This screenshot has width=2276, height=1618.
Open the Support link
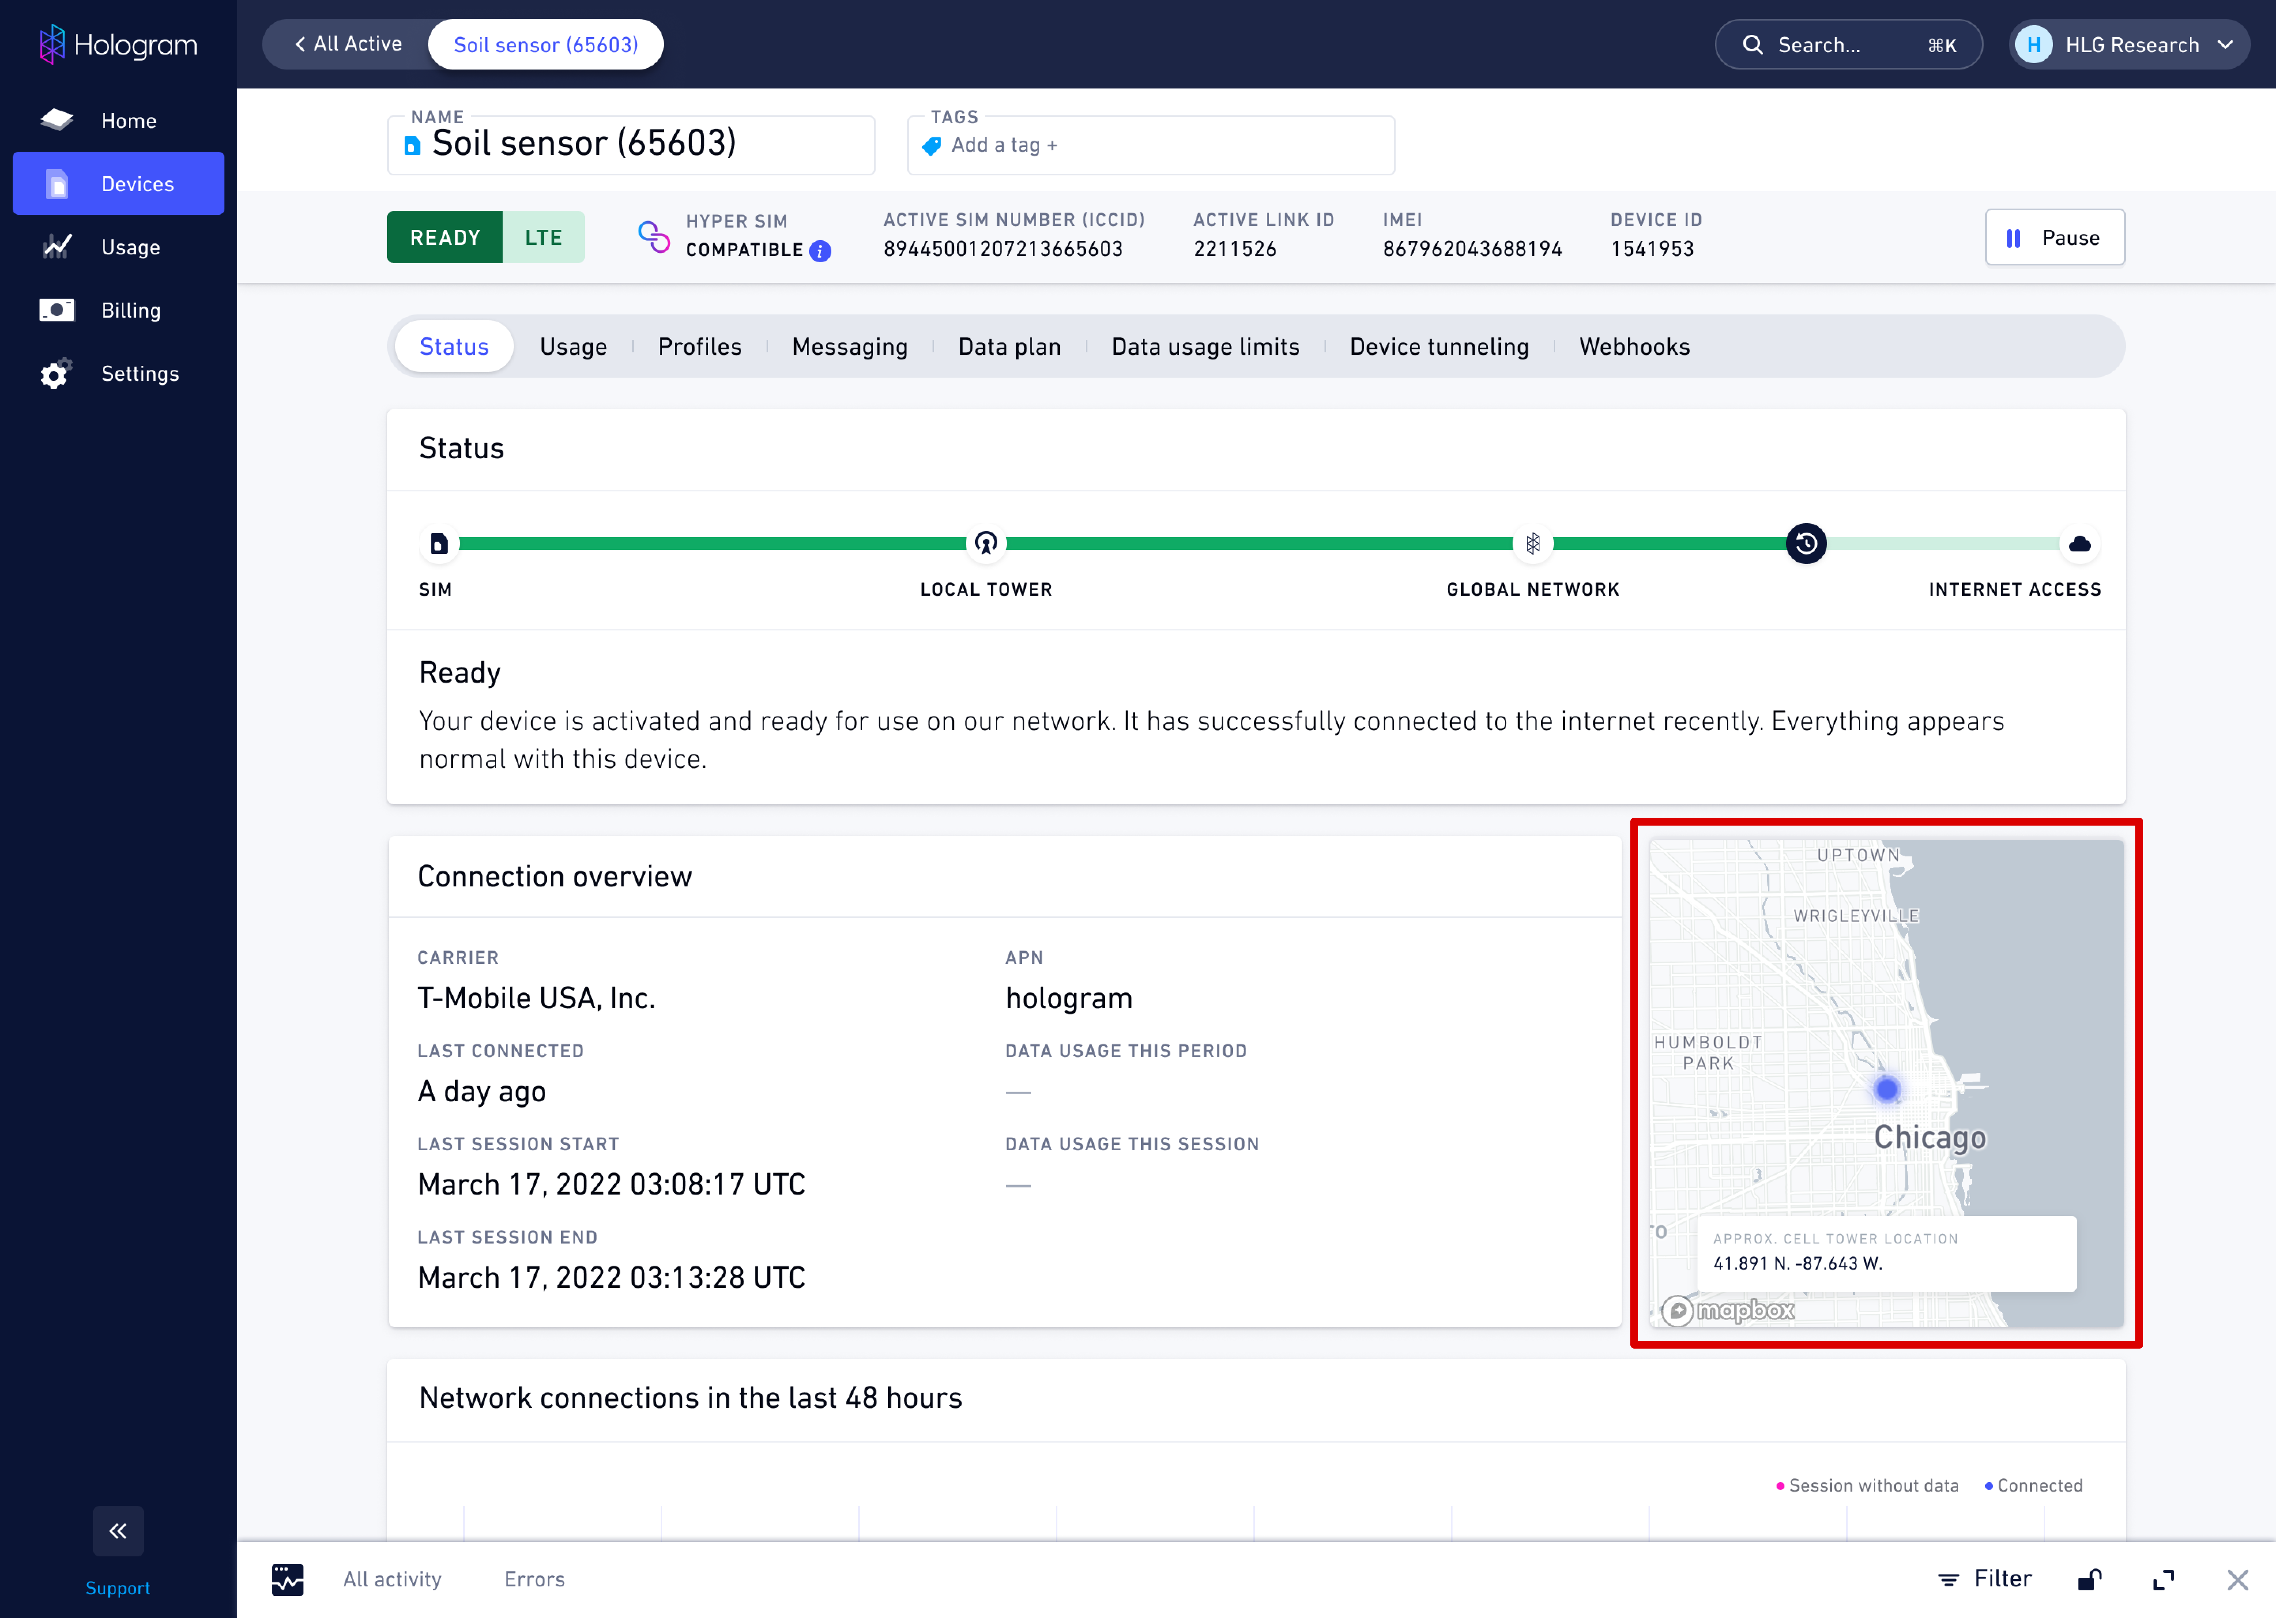coord(118,1587)
